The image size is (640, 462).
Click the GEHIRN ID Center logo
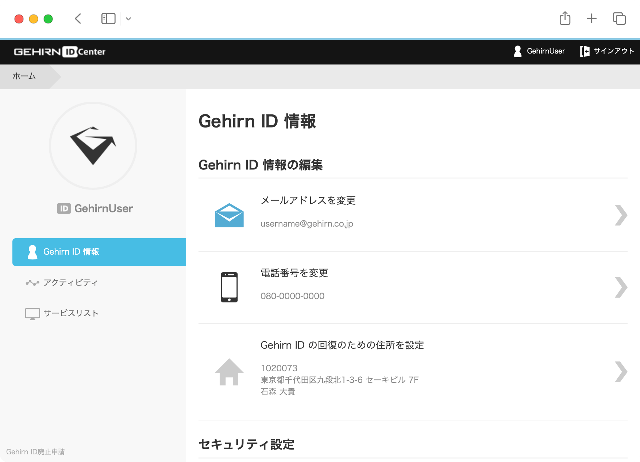point(60,52)
